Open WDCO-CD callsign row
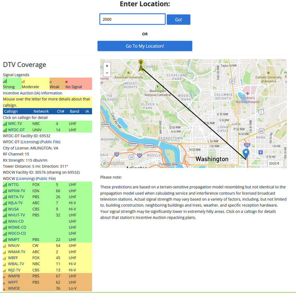 click(47, 233)
